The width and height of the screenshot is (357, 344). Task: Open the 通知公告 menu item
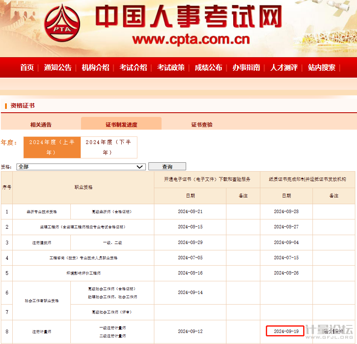(58, 68)
